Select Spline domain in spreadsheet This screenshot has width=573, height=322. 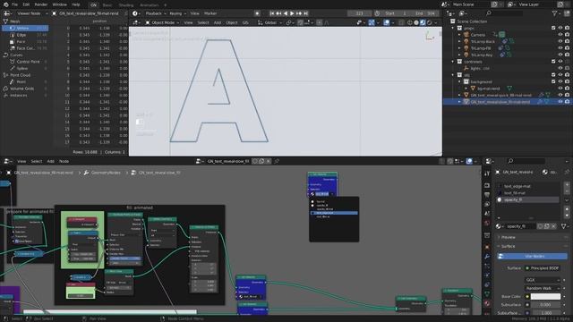click(26, 68)
